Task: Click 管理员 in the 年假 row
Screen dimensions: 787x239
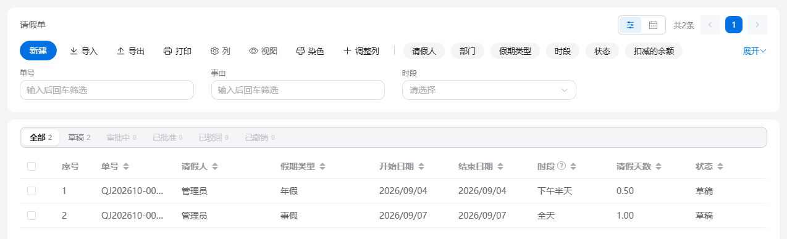Action: pos(194,191)
